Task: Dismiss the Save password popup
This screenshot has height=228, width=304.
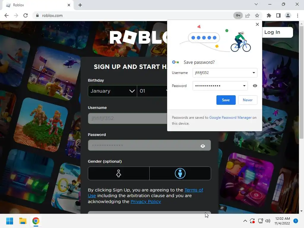Action: [257, 24]
